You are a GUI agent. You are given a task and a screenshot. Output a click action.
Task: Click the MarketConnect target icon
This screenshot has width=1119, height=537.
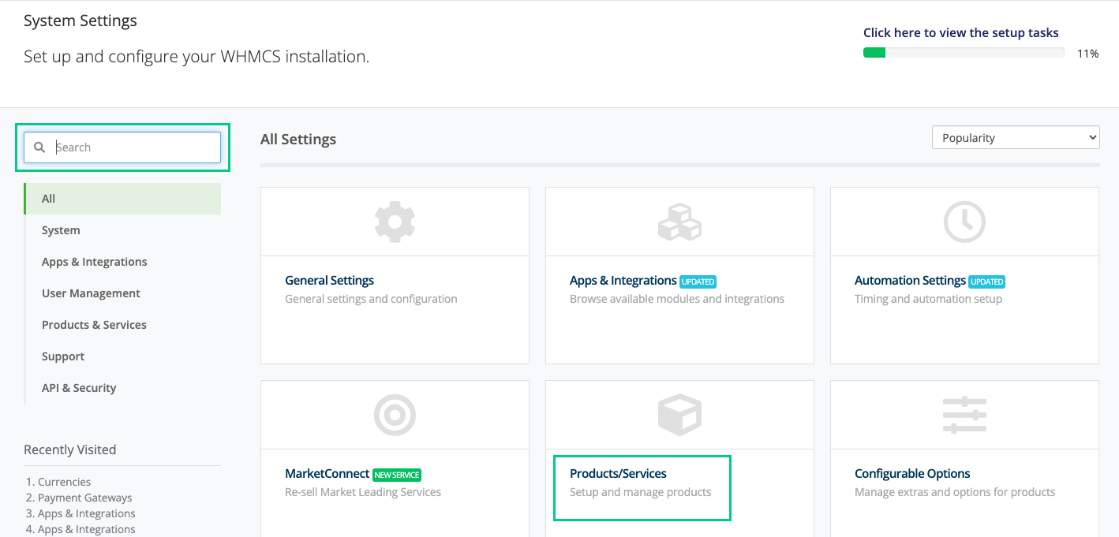[x=395, y=416]
